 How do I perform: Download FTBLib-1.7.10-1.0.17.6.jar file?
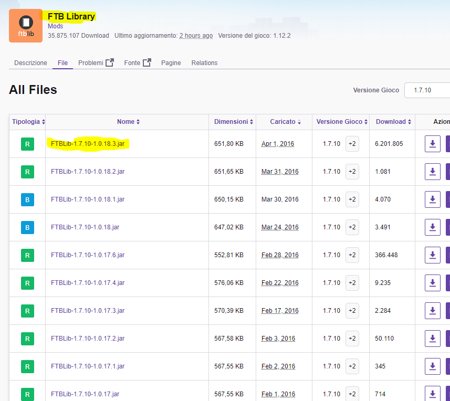[433, 255]
